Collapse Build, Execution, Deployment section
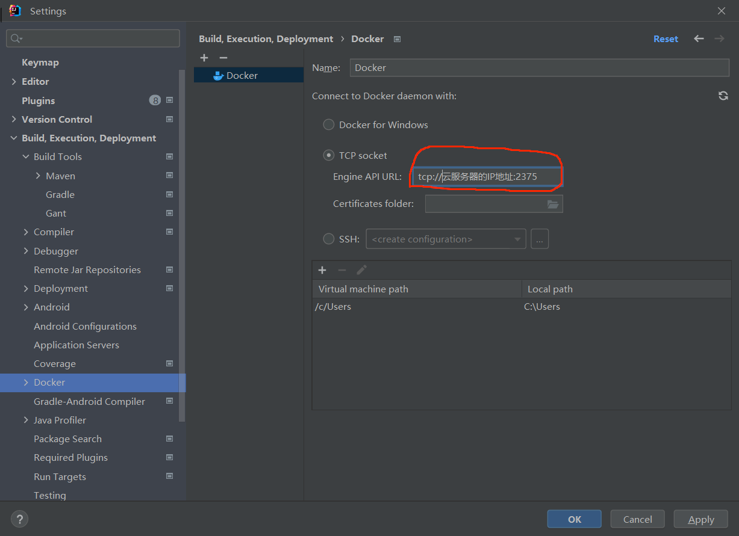 [x=14, y=138]
